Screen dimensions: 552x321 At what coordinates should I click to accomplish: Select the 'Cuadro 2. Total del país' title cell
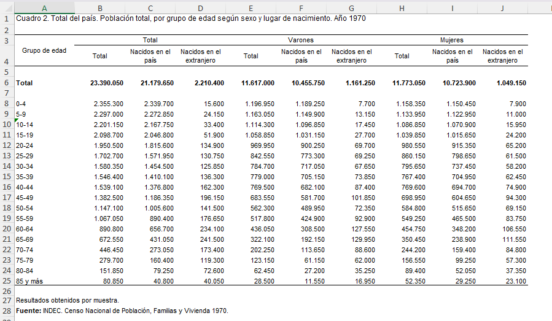pos(44,18)
